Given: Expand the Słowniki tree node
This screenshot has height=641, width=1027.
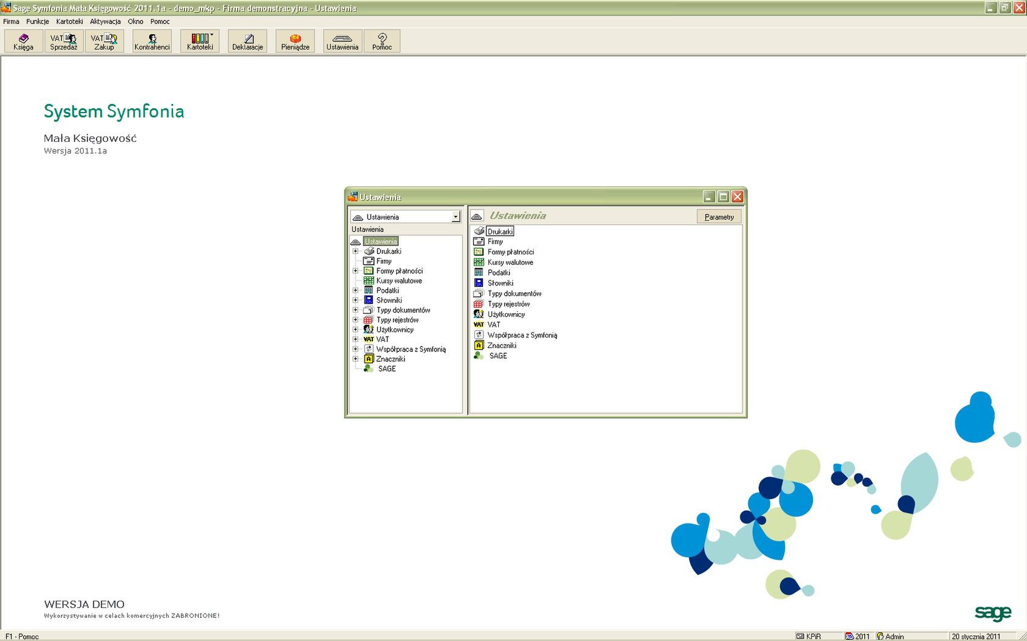Looking at the screenshot, I should coord(355,300).
